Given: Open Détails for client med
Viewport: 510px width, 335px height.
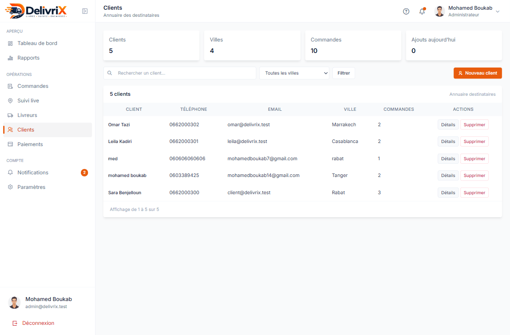Looking at the screenshot, I should click(448, 159).
